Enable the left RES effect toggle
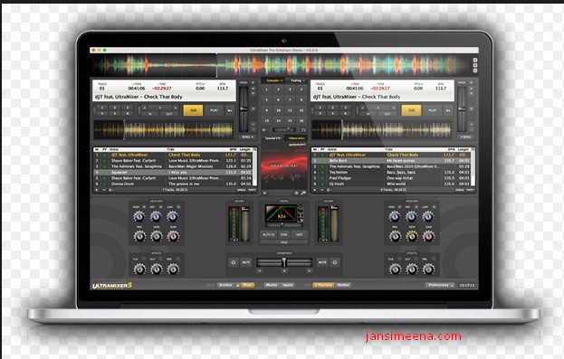 tap(177, 259)
